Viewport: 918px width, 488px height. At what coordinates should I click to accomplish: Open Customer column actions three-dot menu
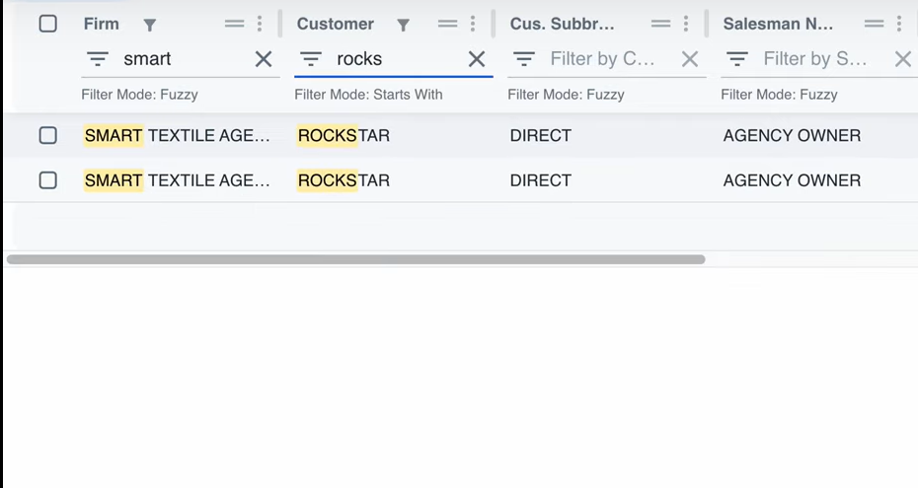coord(473,24)
